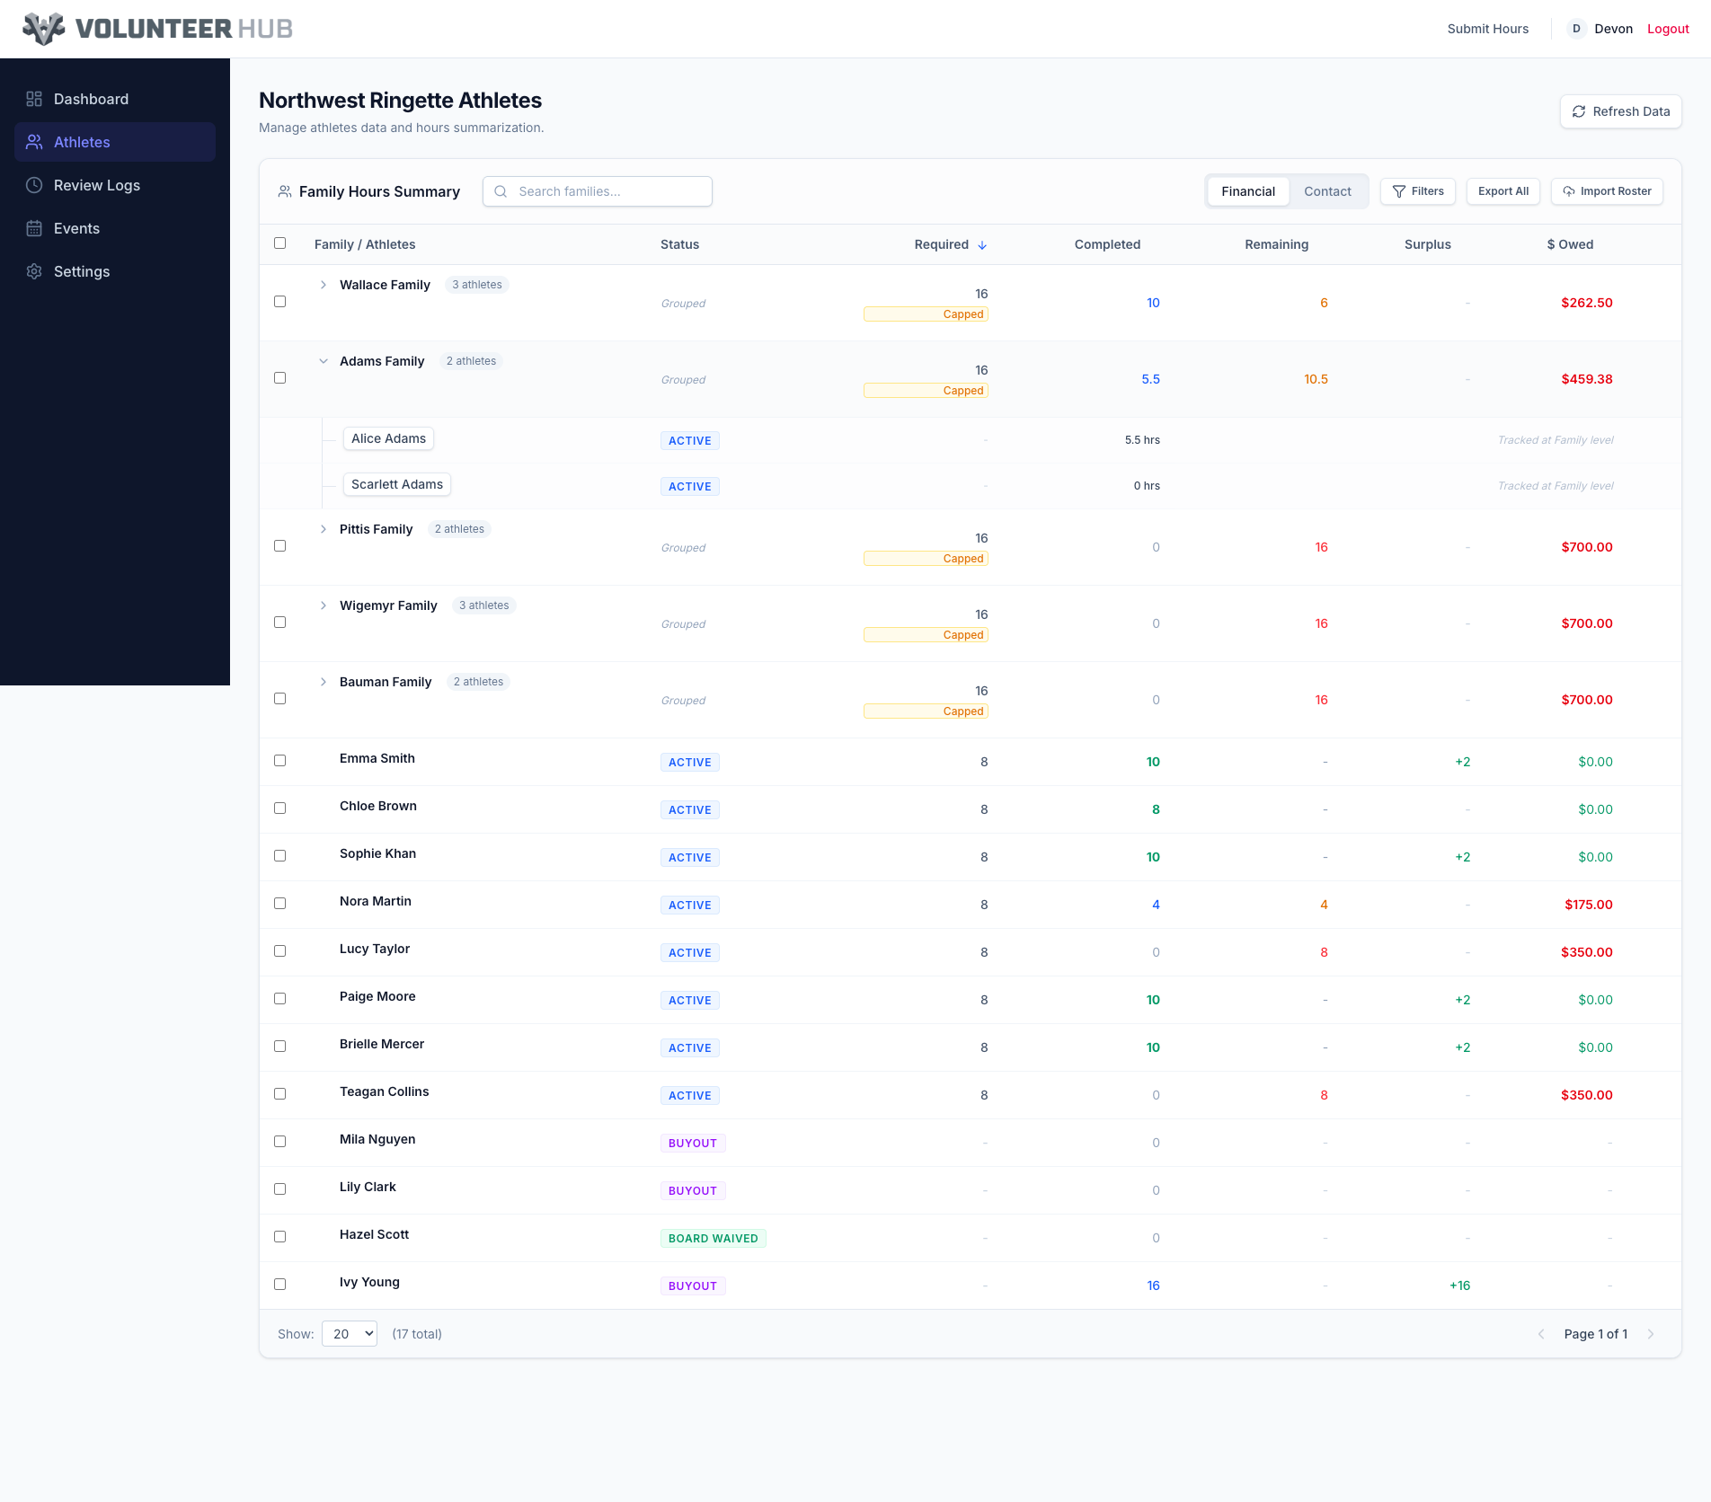
Task: Open Dashboard via its grid icon
Action: coord(34,99)
